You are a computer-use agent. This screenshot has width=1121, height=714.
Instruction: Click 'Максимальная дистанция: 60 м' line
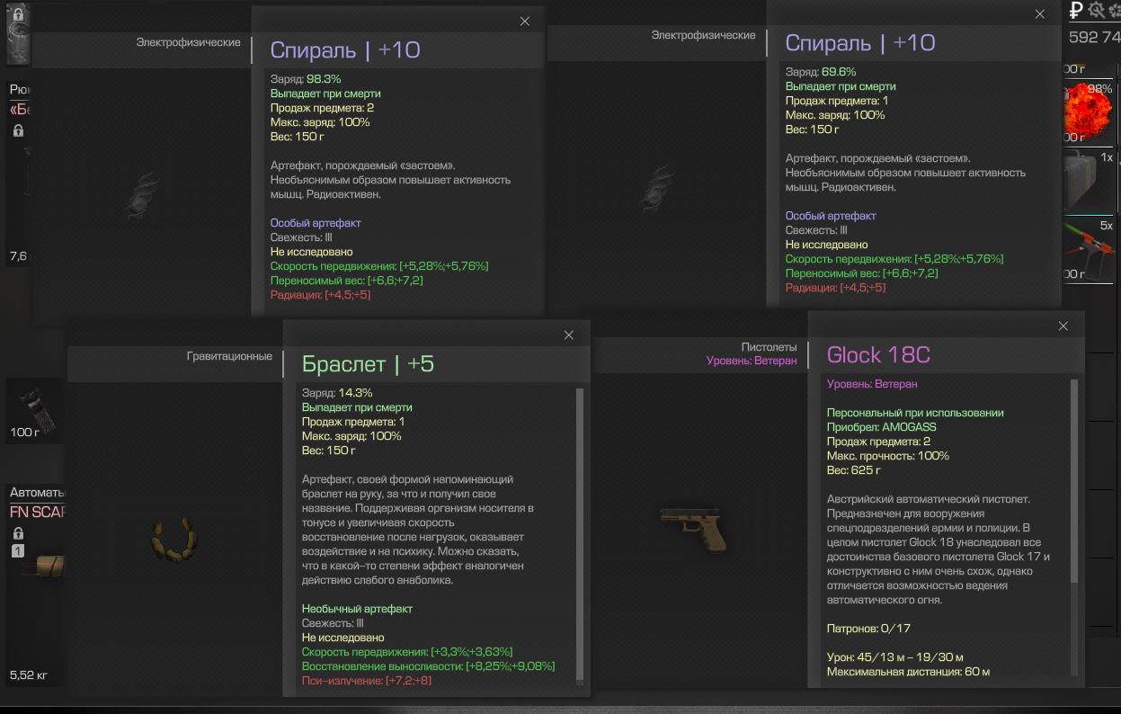(x=908, y=672)
